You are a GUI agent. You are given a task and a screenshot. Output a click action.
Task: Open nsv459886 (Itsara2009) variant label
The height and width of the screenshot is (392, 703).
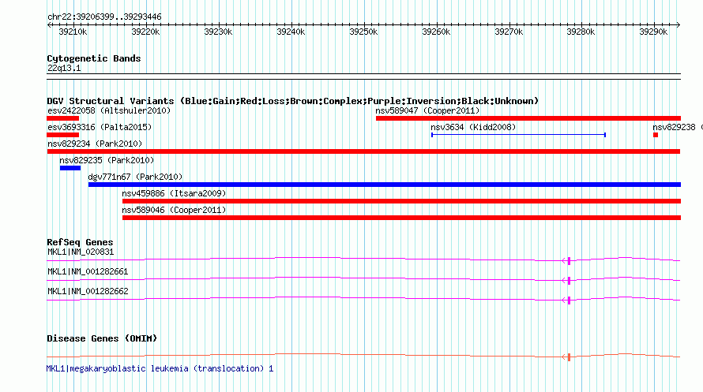[174, 193]
